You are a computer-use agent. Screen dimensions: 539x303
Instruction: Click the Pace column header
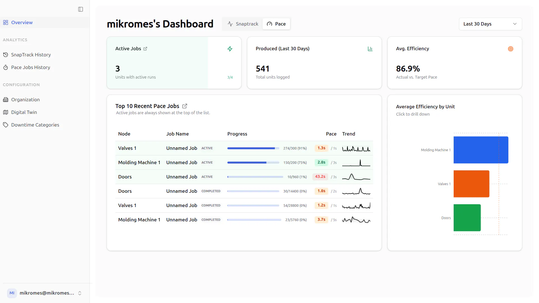[331, 134]
